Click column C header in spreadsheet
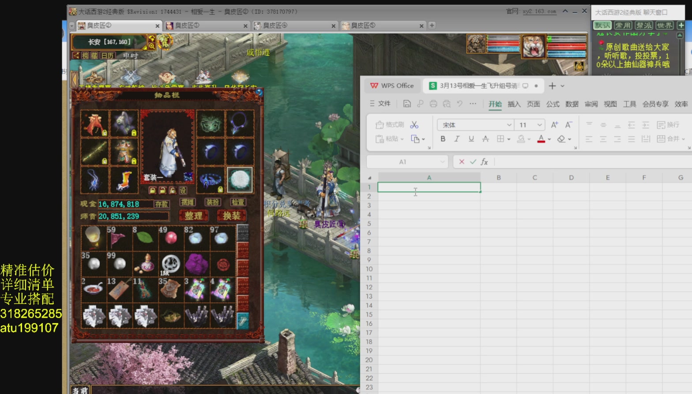The width and height of the screenshot is (692, 394). coord(534,178)
